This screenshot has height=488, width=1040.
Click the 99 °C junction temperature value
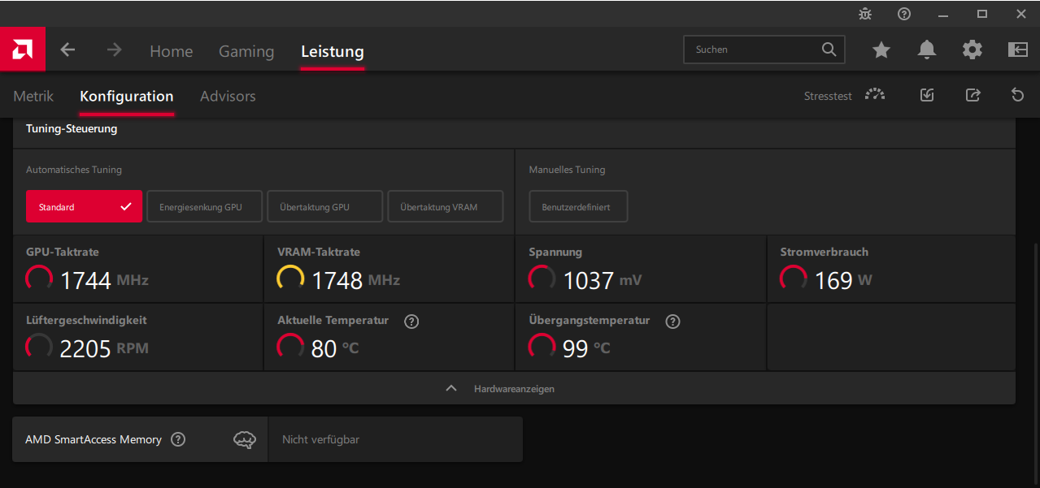(586, 348)
